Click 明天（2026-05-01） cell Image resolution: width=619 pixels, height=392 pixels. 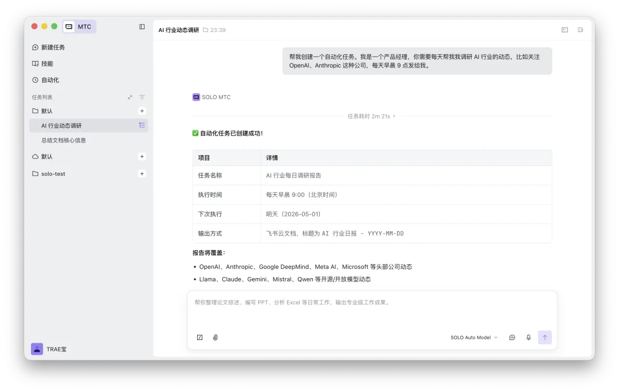(x=406, y=214)
